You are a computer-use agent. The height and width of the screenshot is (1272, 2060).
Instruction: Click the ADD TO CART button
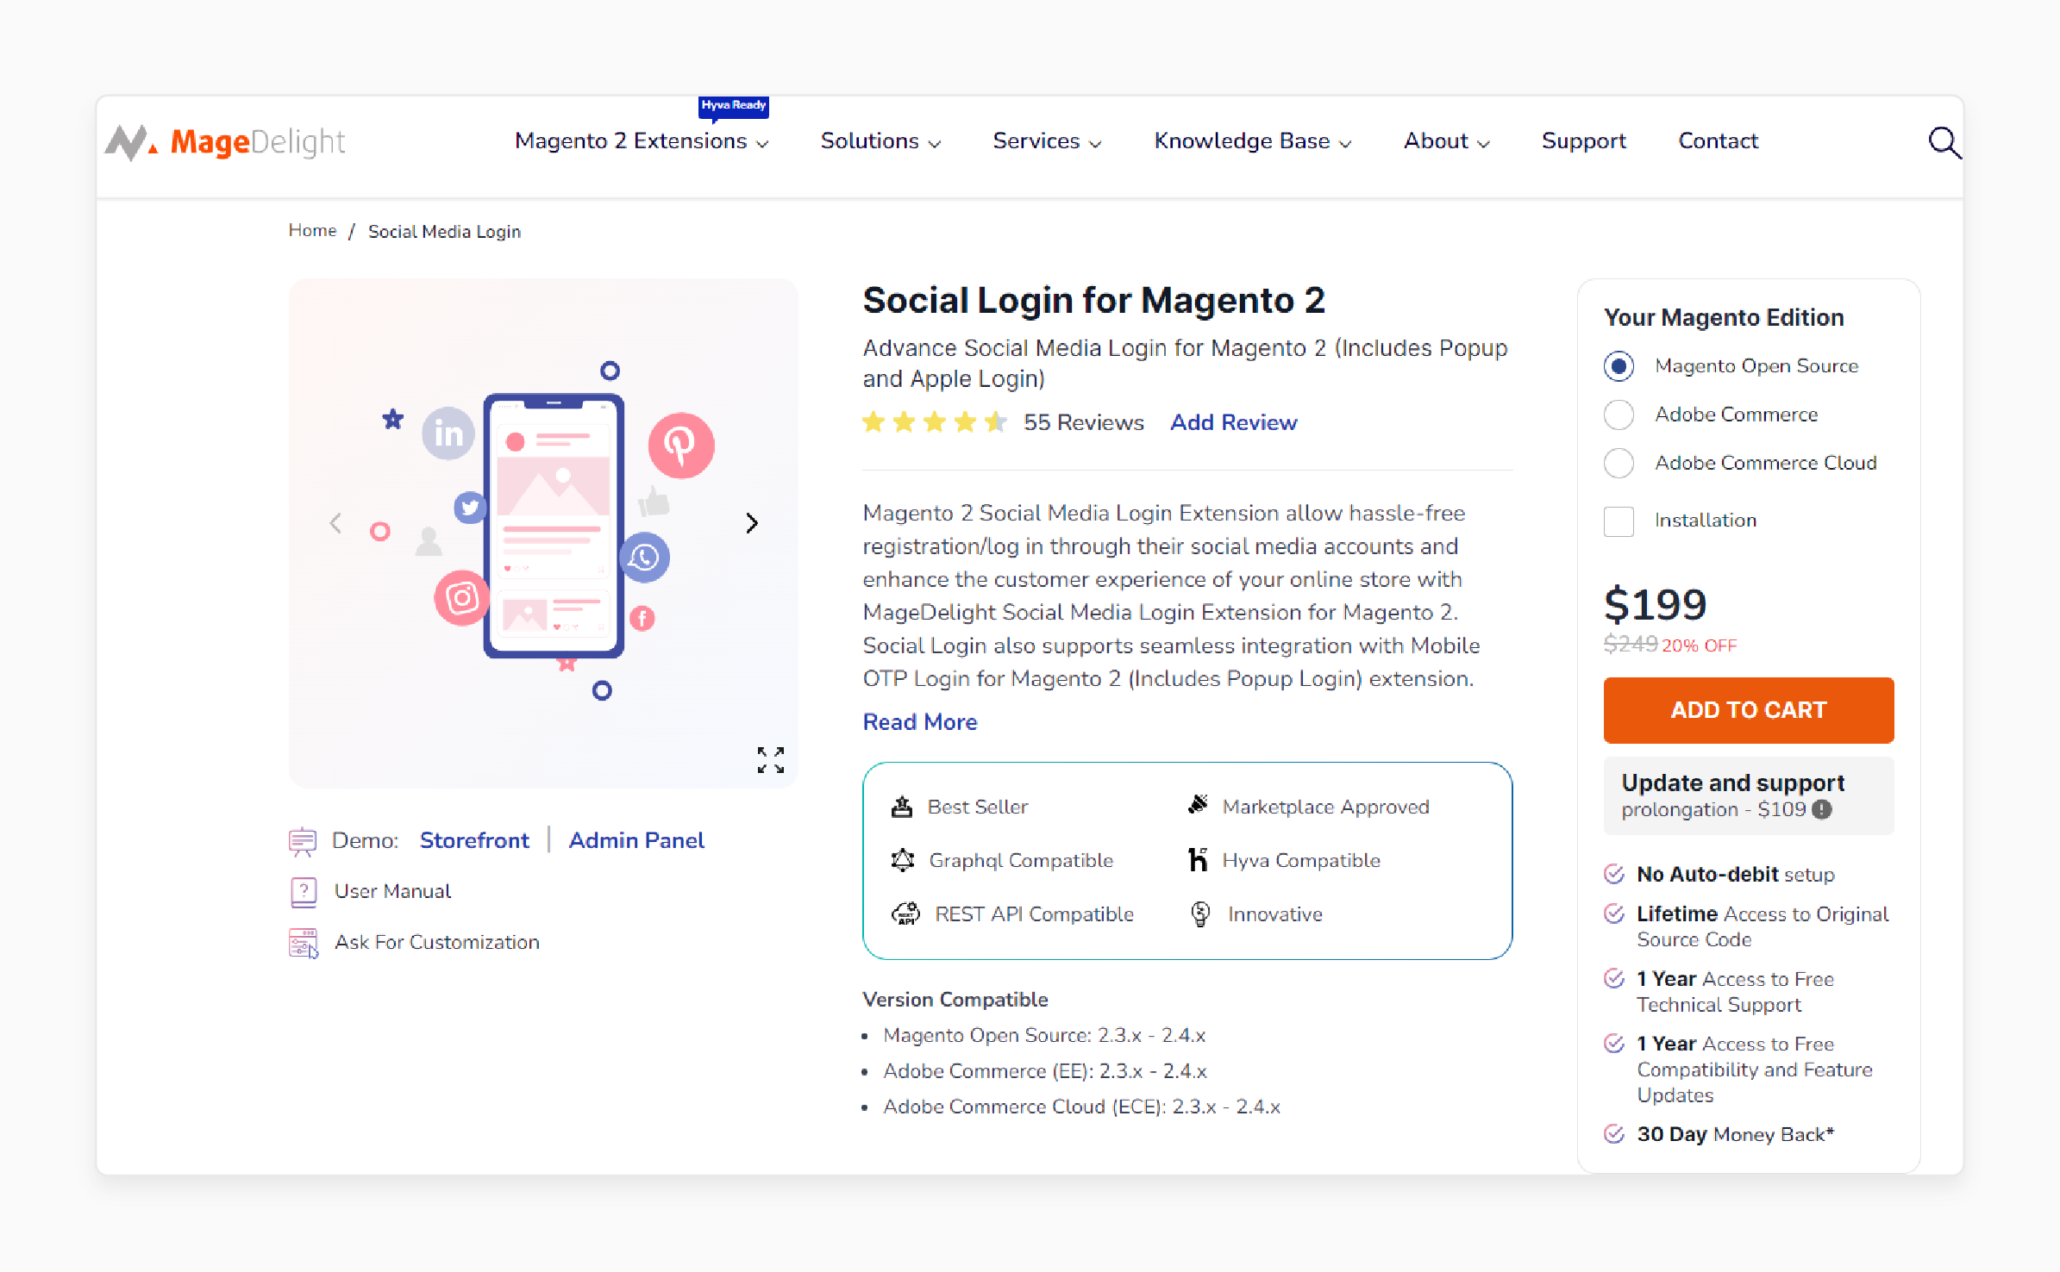tap(1749, 710)
